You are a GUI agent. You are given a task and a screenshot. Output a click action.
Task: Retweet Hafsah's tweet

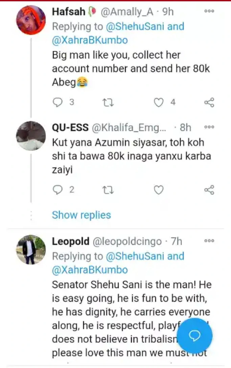coord(108,102)
